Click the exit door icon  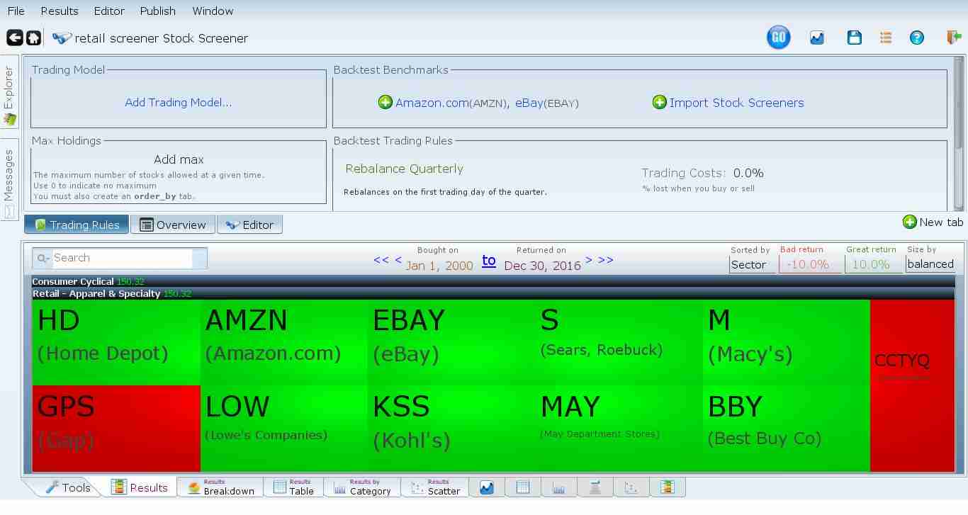[954, 38]
